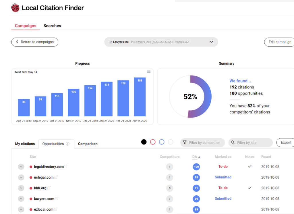Select the red outlined filter circle
Image resolution: width=294 pixels, height=214 pixels.
click(153, 142)
